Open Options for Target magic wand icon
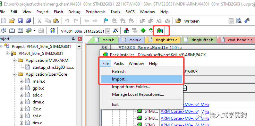This screenshot has width=255, height=126. [x=116, y=30]
